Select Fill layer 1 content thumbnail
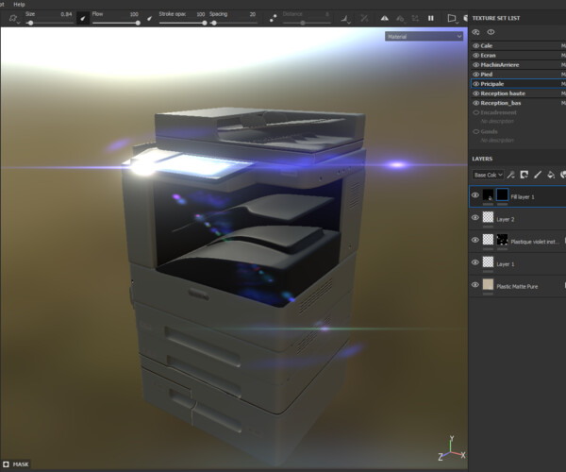Viewport: 566px width, 472px height. pos(488,194)
